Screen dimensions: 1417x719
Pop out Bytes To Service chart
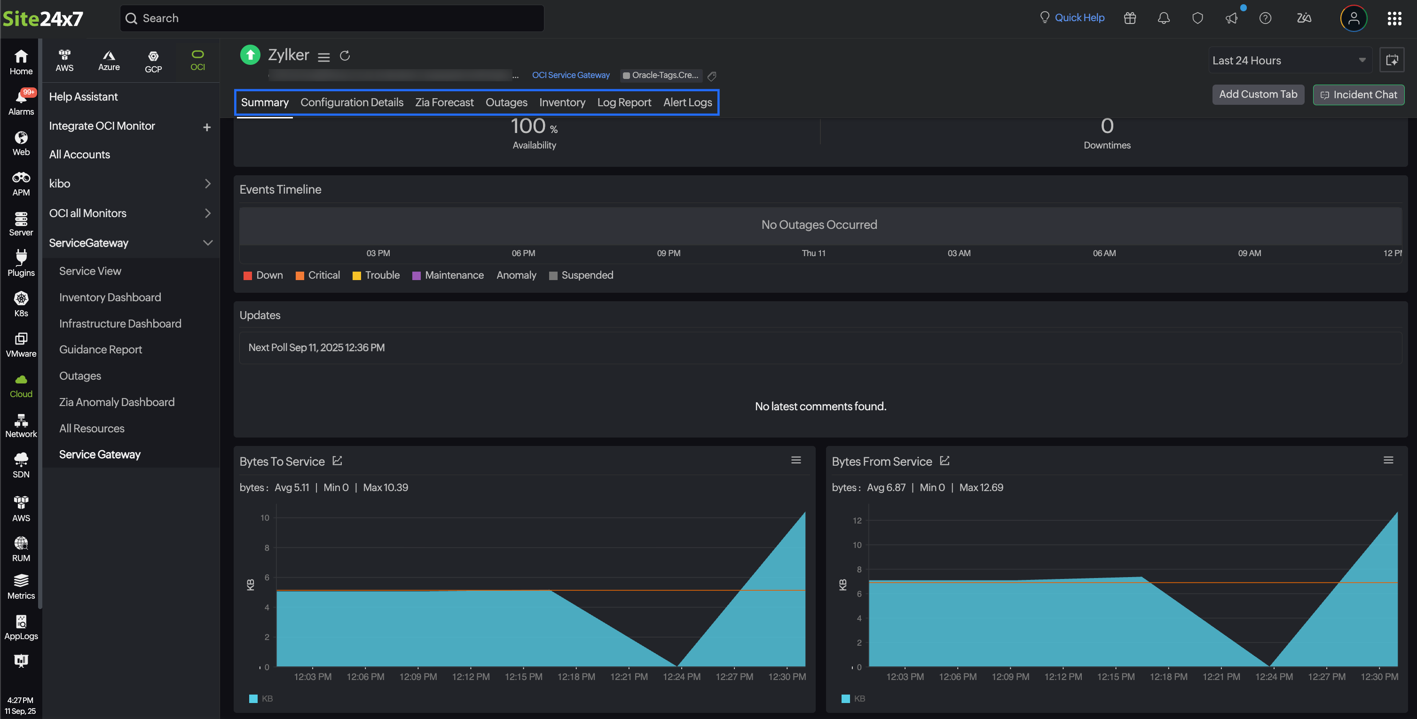click(x=337, y=461)
